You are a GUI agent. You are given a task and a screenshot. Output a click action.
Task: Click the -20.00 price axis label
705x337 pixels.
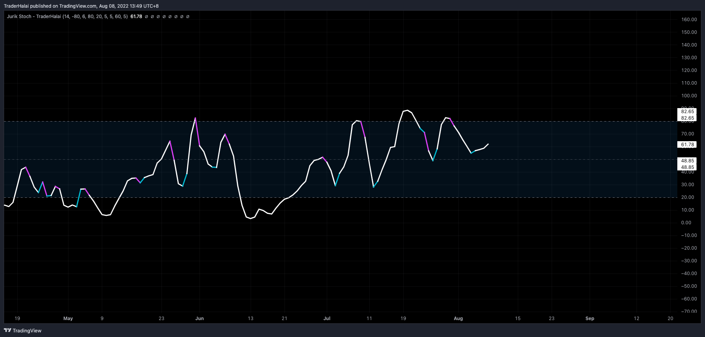(688, 248)
